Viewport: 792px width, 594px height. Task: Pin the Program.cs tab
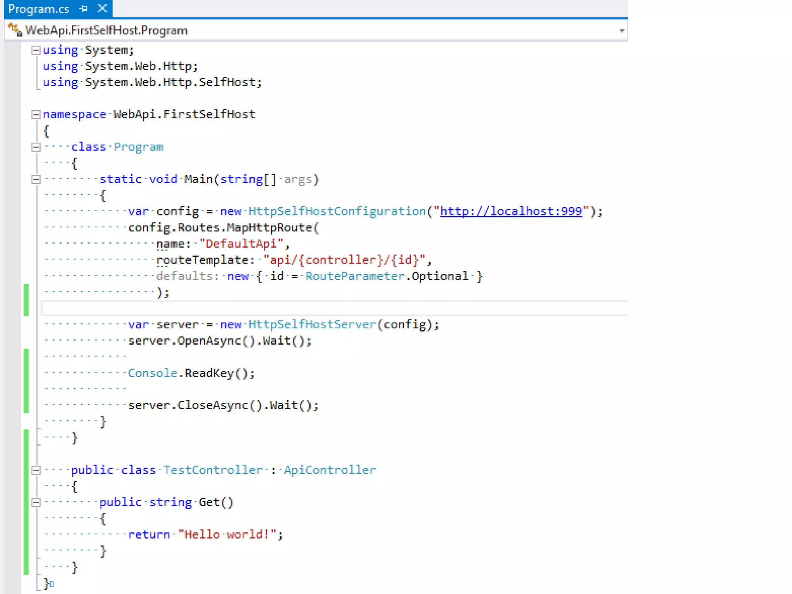84,9
